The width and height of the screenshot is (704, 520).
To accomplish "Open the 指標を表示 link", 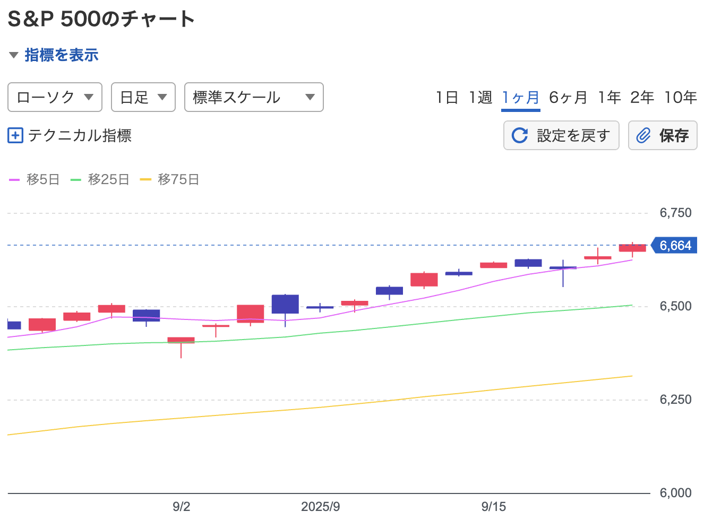I will [x=62, y=55].
